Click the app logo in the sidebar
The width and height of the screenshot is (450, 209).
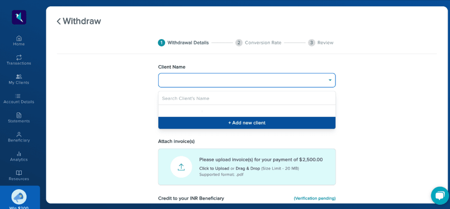(x=19, y=17)
